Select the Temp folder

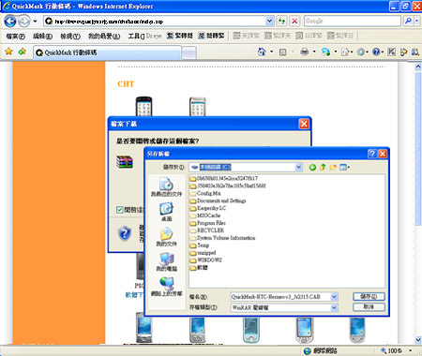pos(200,245)
